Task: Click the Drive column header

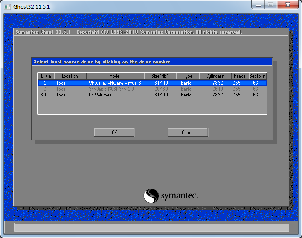Action: point(46,76)
